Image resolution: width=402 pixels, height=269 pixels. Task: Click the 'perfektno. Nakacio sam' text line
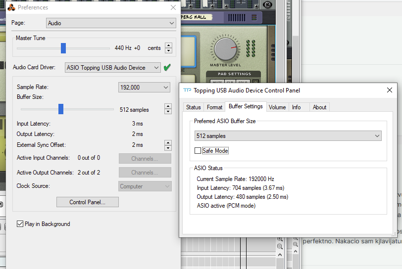pos(352,241)
